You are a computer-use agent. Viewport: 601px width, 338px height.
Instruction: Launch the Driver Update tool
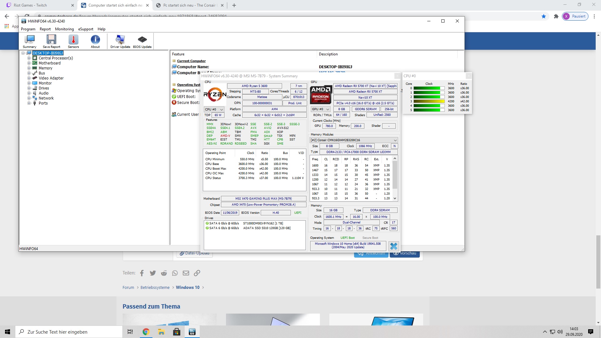point(120,41)
